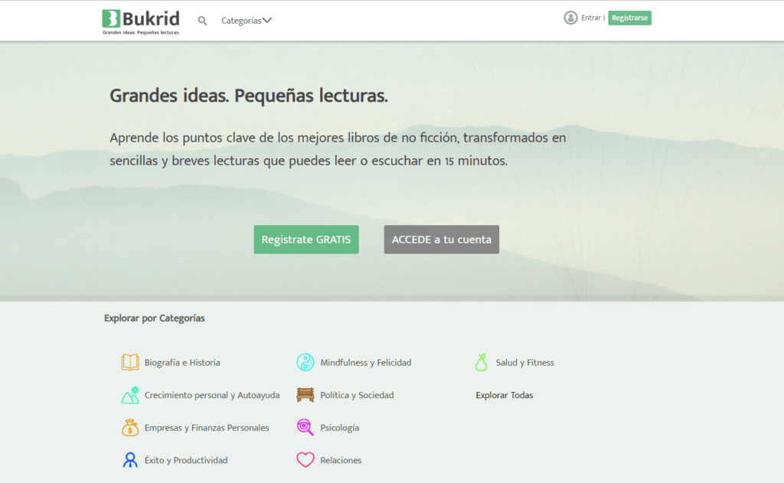Open the Política y Sociedad category
The image size is (784, 483).
(357, 395)
